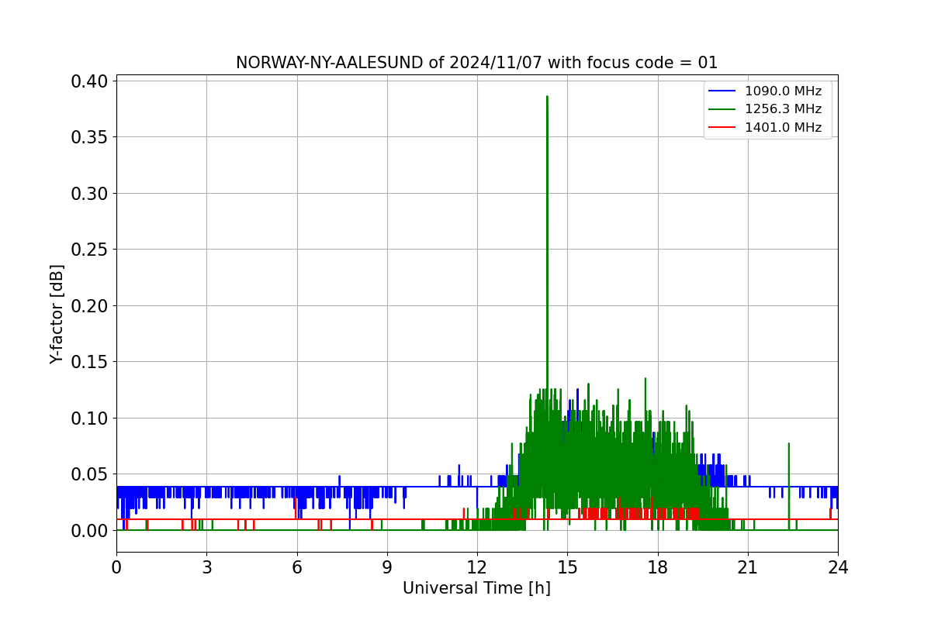This screenshot has width=931, height=620.
Task: Click the 0.00 y-axis tick label
Action: point(89,530)
